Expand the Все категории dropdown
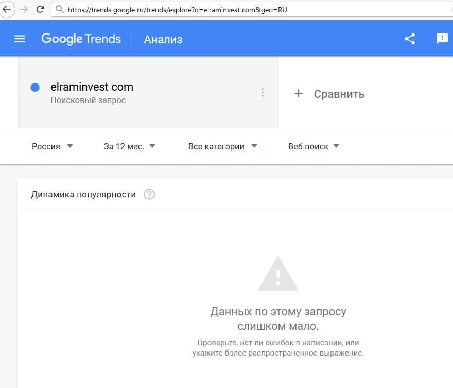 (x=222, y=146)
